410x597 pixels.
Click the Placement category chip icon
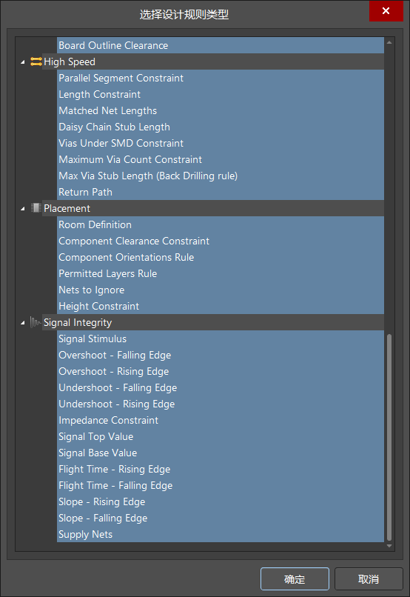click(36, 208)
